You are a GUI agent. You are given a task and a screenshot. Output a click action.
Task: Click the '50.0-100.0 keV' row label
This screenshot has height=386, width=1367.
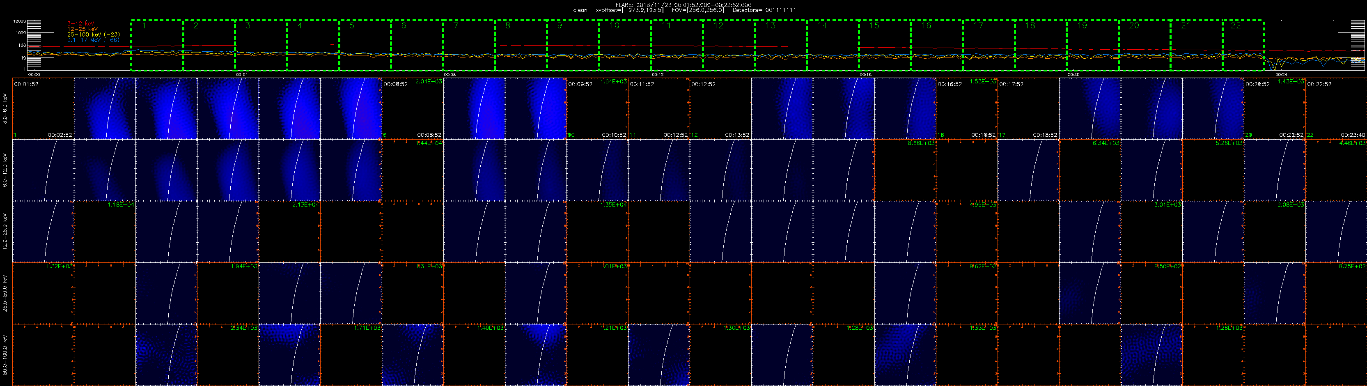click(x=5, y=355)
